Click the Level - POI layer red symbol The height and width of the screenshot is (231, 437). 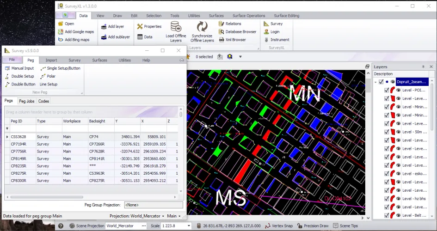pyautogui.click(x=393, y=90)
